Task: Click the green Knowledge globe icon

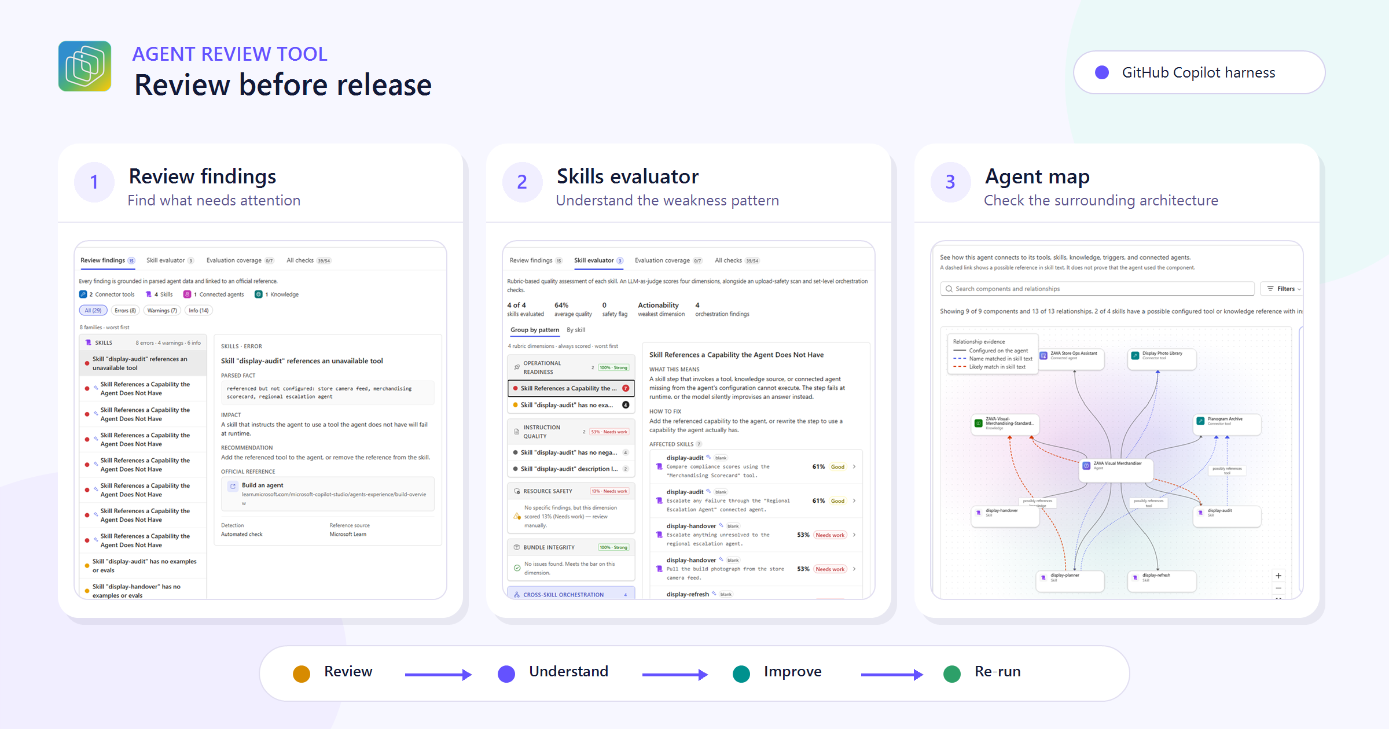Action: (259, 294)
